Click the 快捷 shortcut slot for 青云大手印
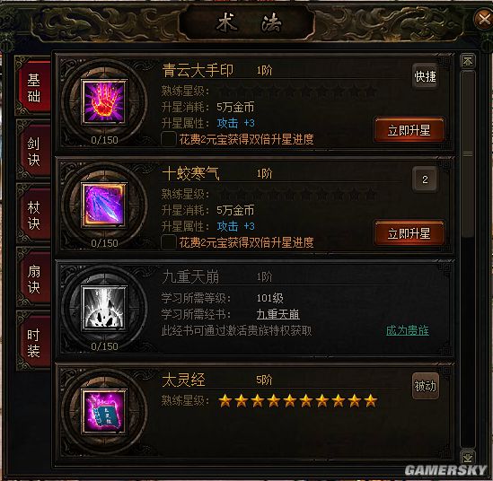The width and height of the screenshot is (493, 481). click(x=425, y=76)
